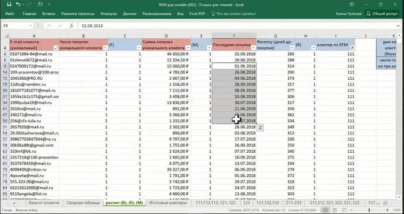
Task: Open the Формулы ribbon tab
Action: click(x=109, y=14)
